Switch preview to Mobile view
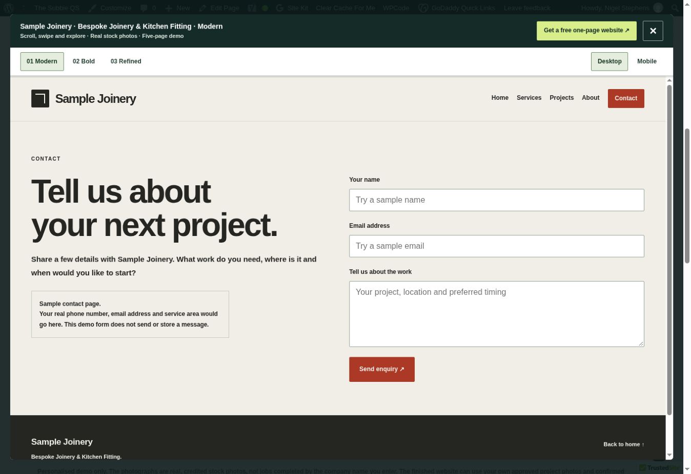The width and height of the screenshot is (691, 474). tap(646, 61)
